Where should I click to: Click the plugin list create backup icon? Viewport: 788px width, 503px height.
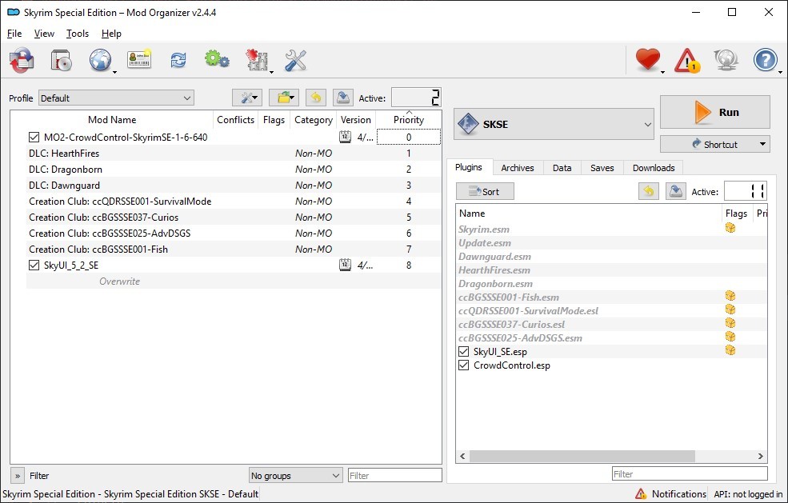coord(676,191)
